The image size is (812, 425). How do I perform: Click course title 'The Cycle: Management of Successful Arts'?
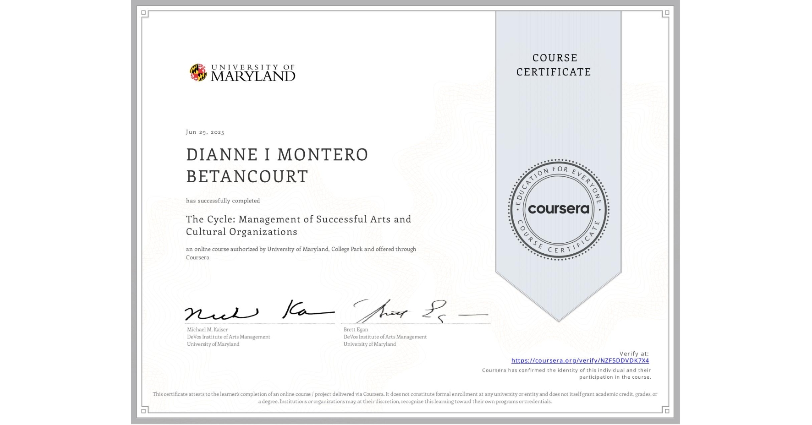[299, 219]
